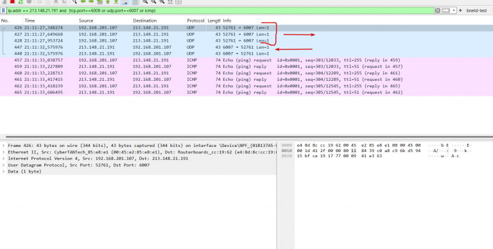The image size is (493, 249).
Task: Jump to the first packet (green up arrow)
Action: pyautogui.click(x=108, y=1)
